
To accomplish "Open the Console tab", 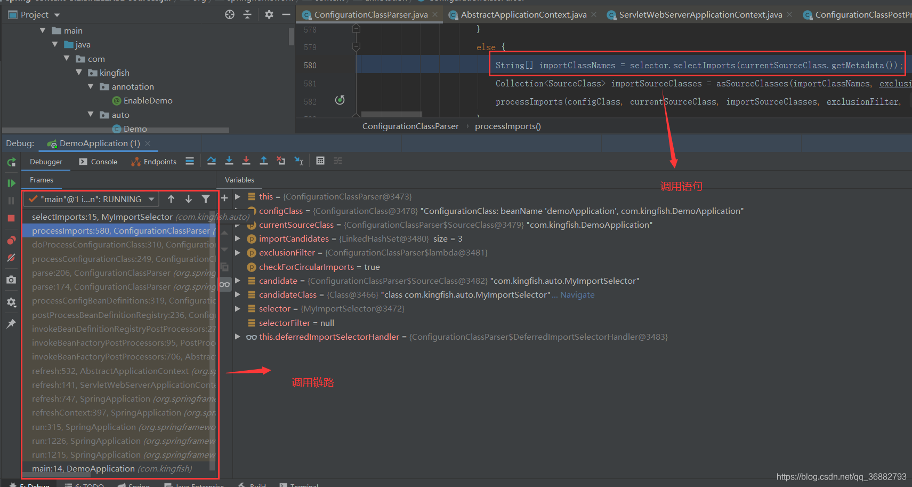I will tap(98, 162).
